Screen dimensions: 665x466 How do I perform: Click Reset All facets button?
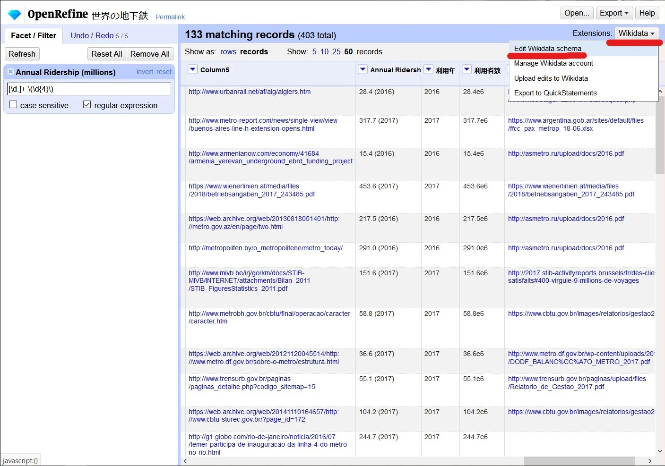click(x=107, y=54)
